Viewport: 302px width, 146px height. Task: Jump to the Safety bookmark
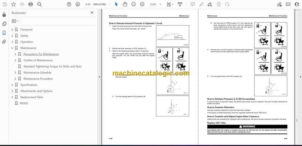tap(24, 36)
